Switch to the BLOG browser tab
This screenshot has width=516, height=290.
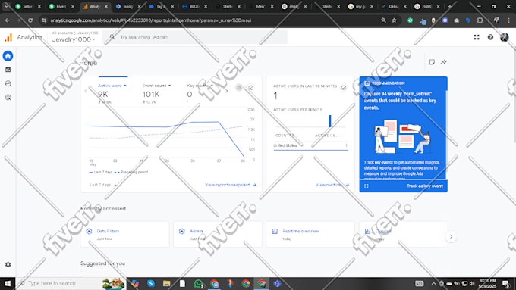(194, 6)
